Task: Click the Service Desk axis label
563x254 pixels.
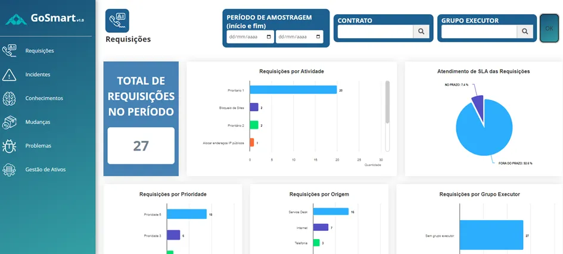Action: click(x=297, y=212)
